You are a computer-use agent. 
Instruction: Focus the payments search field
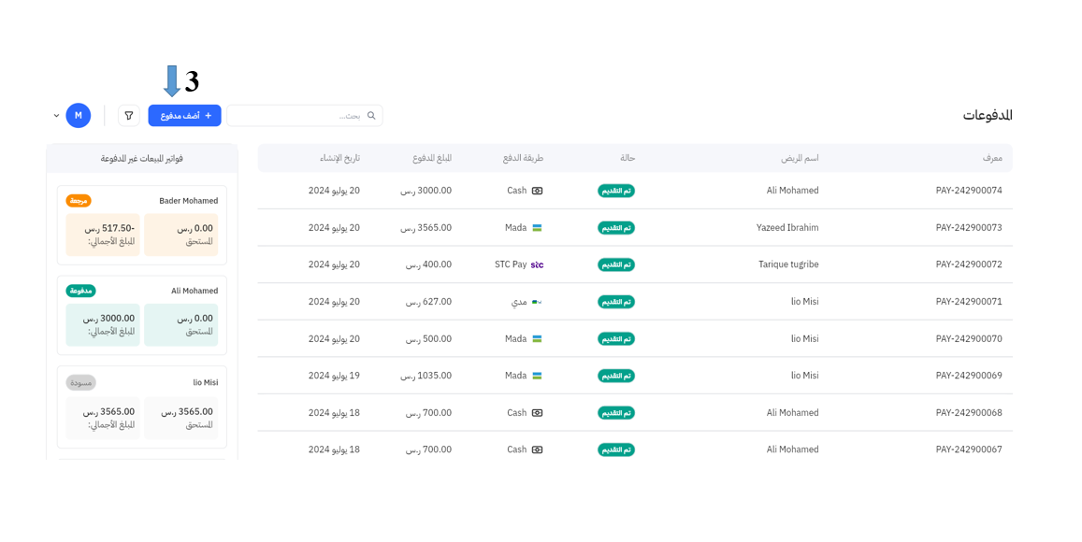tap(299, 116)
